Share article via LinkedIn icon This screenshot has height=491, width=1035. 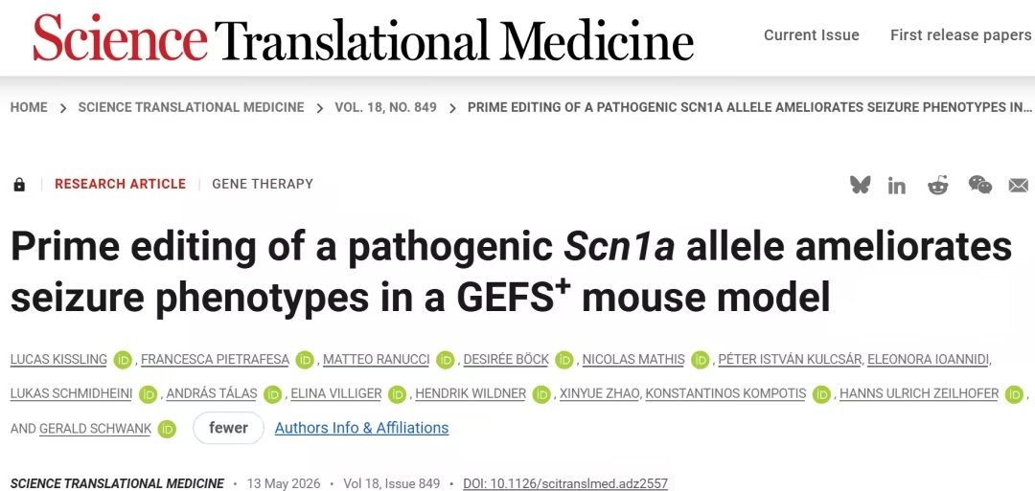coord(896,186)
